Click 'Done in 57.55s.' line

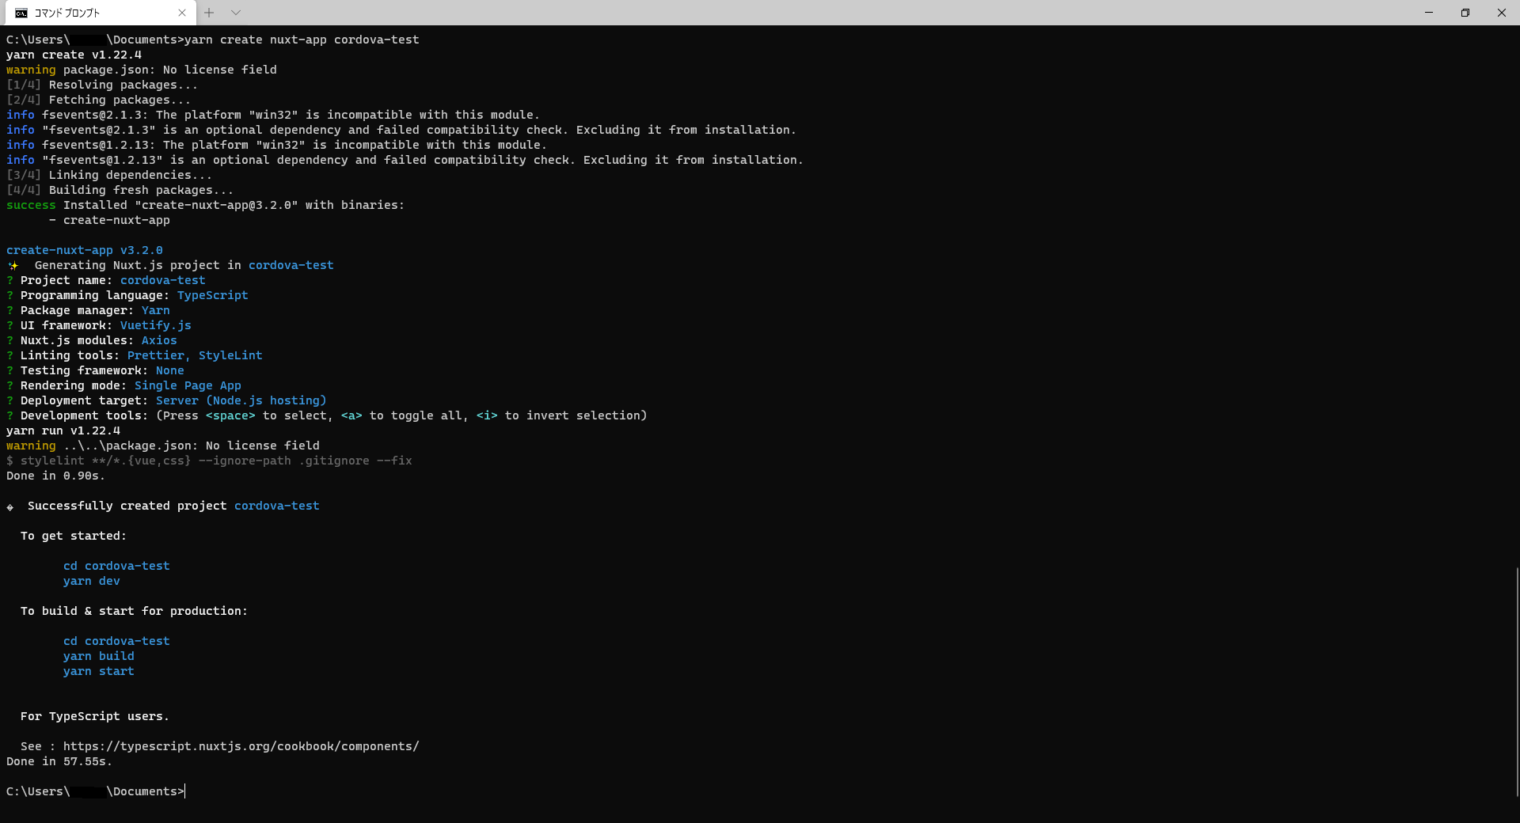[x=59, y=761]
